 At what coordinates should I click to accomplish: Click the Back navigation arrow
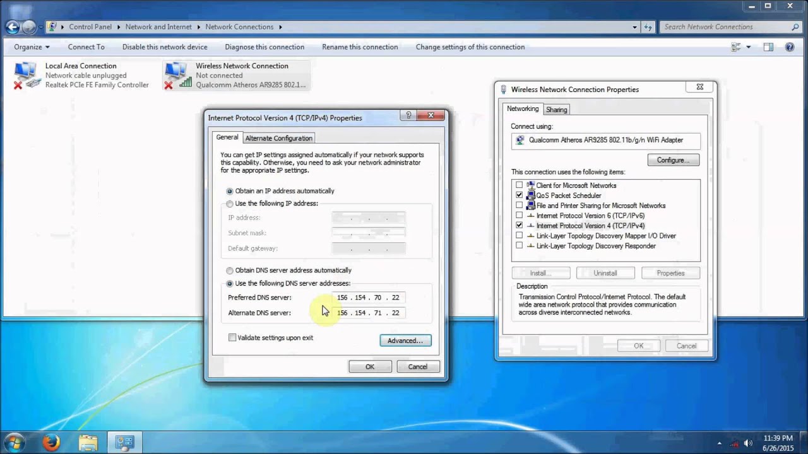tap(12, 26)
